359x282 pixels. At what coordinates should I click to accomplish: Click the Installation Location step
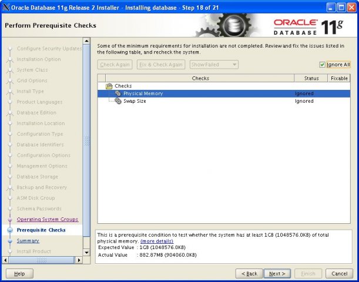(41, 123)
